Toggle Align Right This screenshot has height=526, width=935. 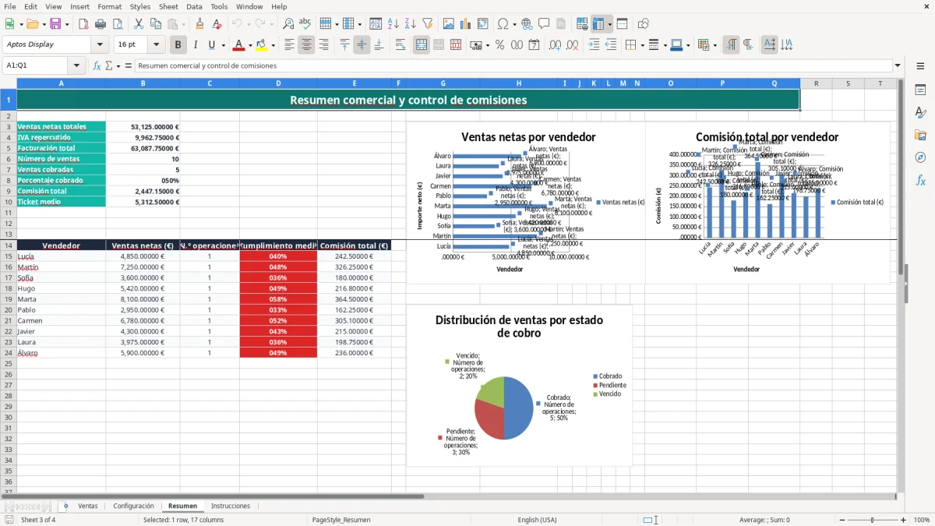pyautogui.click(x=323, y=45)
